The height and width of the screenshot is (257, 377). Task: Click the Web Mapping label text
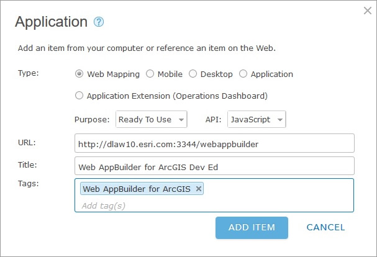[113, 74]
